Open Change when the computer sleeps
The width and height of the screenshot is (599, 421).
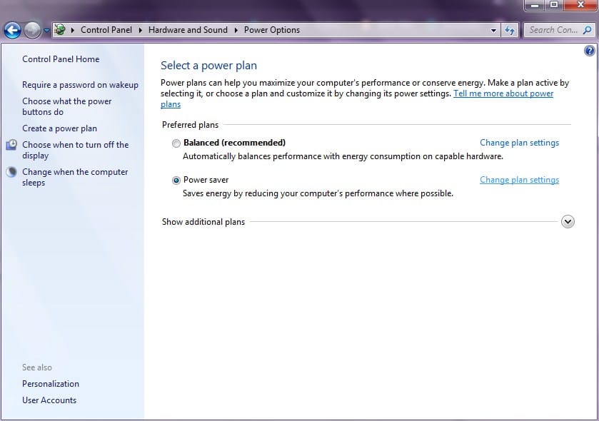pyautogui.click(x=75, y=177)
